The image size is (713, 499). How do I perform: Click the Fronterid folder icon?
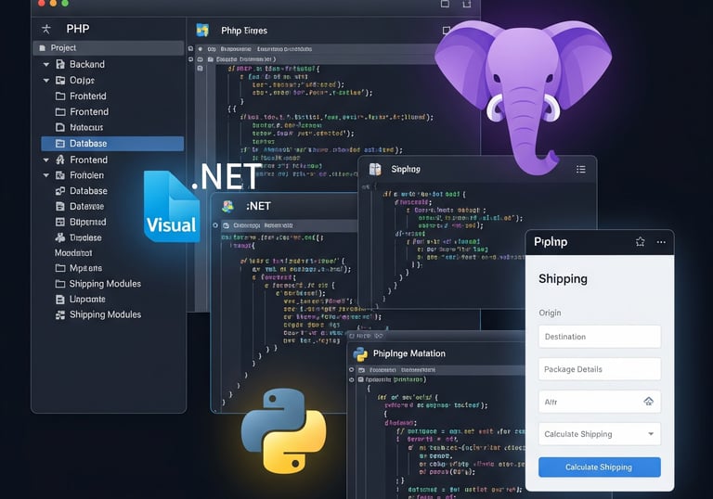60,96
